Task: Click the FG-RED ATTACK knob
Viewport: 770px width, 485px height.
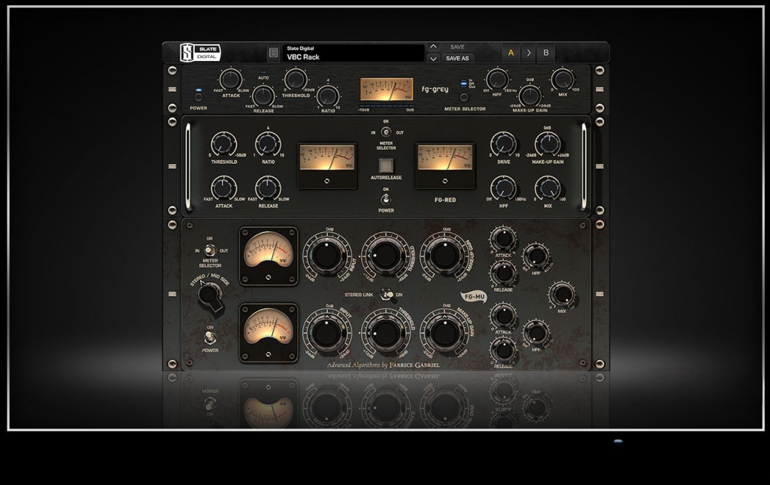Action: tap(223, 188)
